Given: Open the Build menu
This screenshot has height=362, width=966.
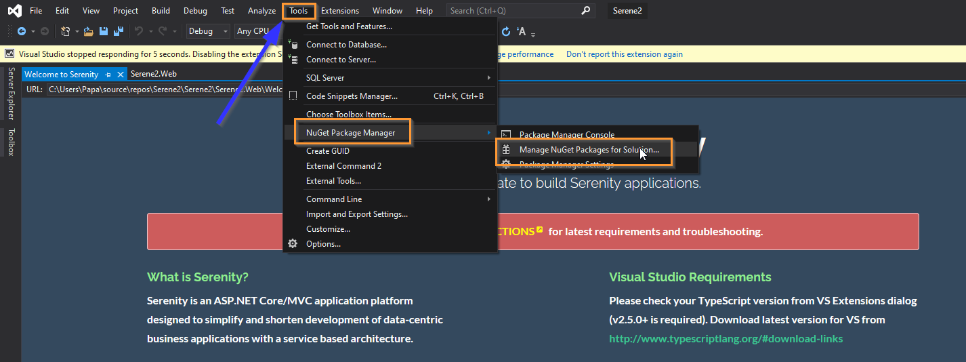Looking at the screenshot, I should pyautogui.click(x=161, y=11).
